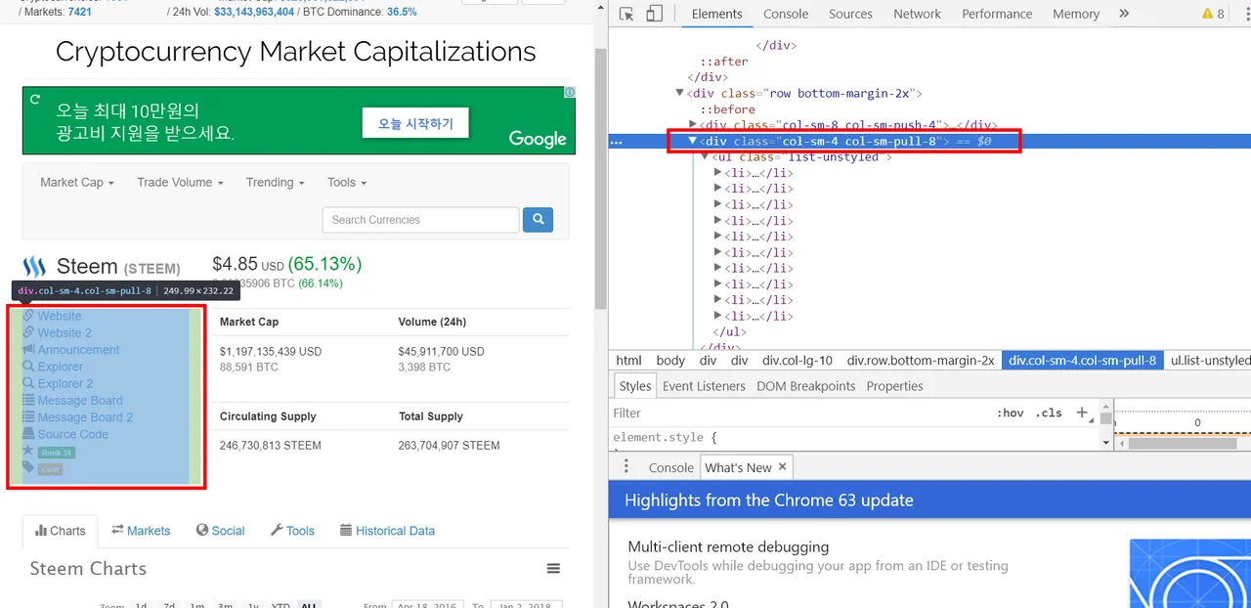This screenshot has height=608, width=1251.
Task: Activate the inspect element picker icon
Action: tap(627, 14)
